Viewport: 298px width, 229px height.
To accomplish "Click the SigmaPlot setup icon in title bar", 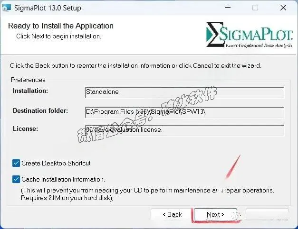I will (7, 8).
